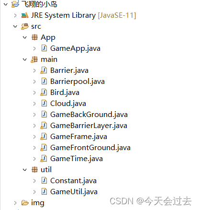Viewport: 199px width, 210px height.
Task: Select the GameTime.java label
Action: [x=77, y=159]
